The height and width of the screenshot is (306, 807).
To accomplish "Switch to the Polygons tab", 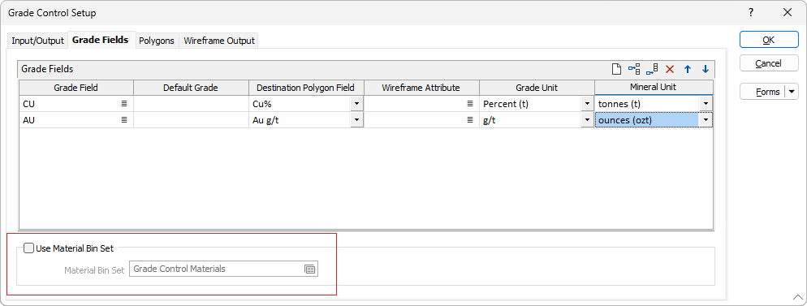I will pyautogui.click(x=157, y=41).
